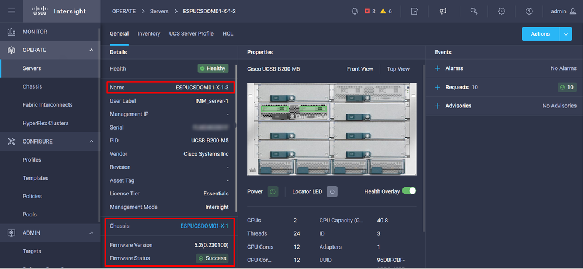The image size is (583, 269).
Task: Open Chassis in the sidebar
Action: coord(50,86)
